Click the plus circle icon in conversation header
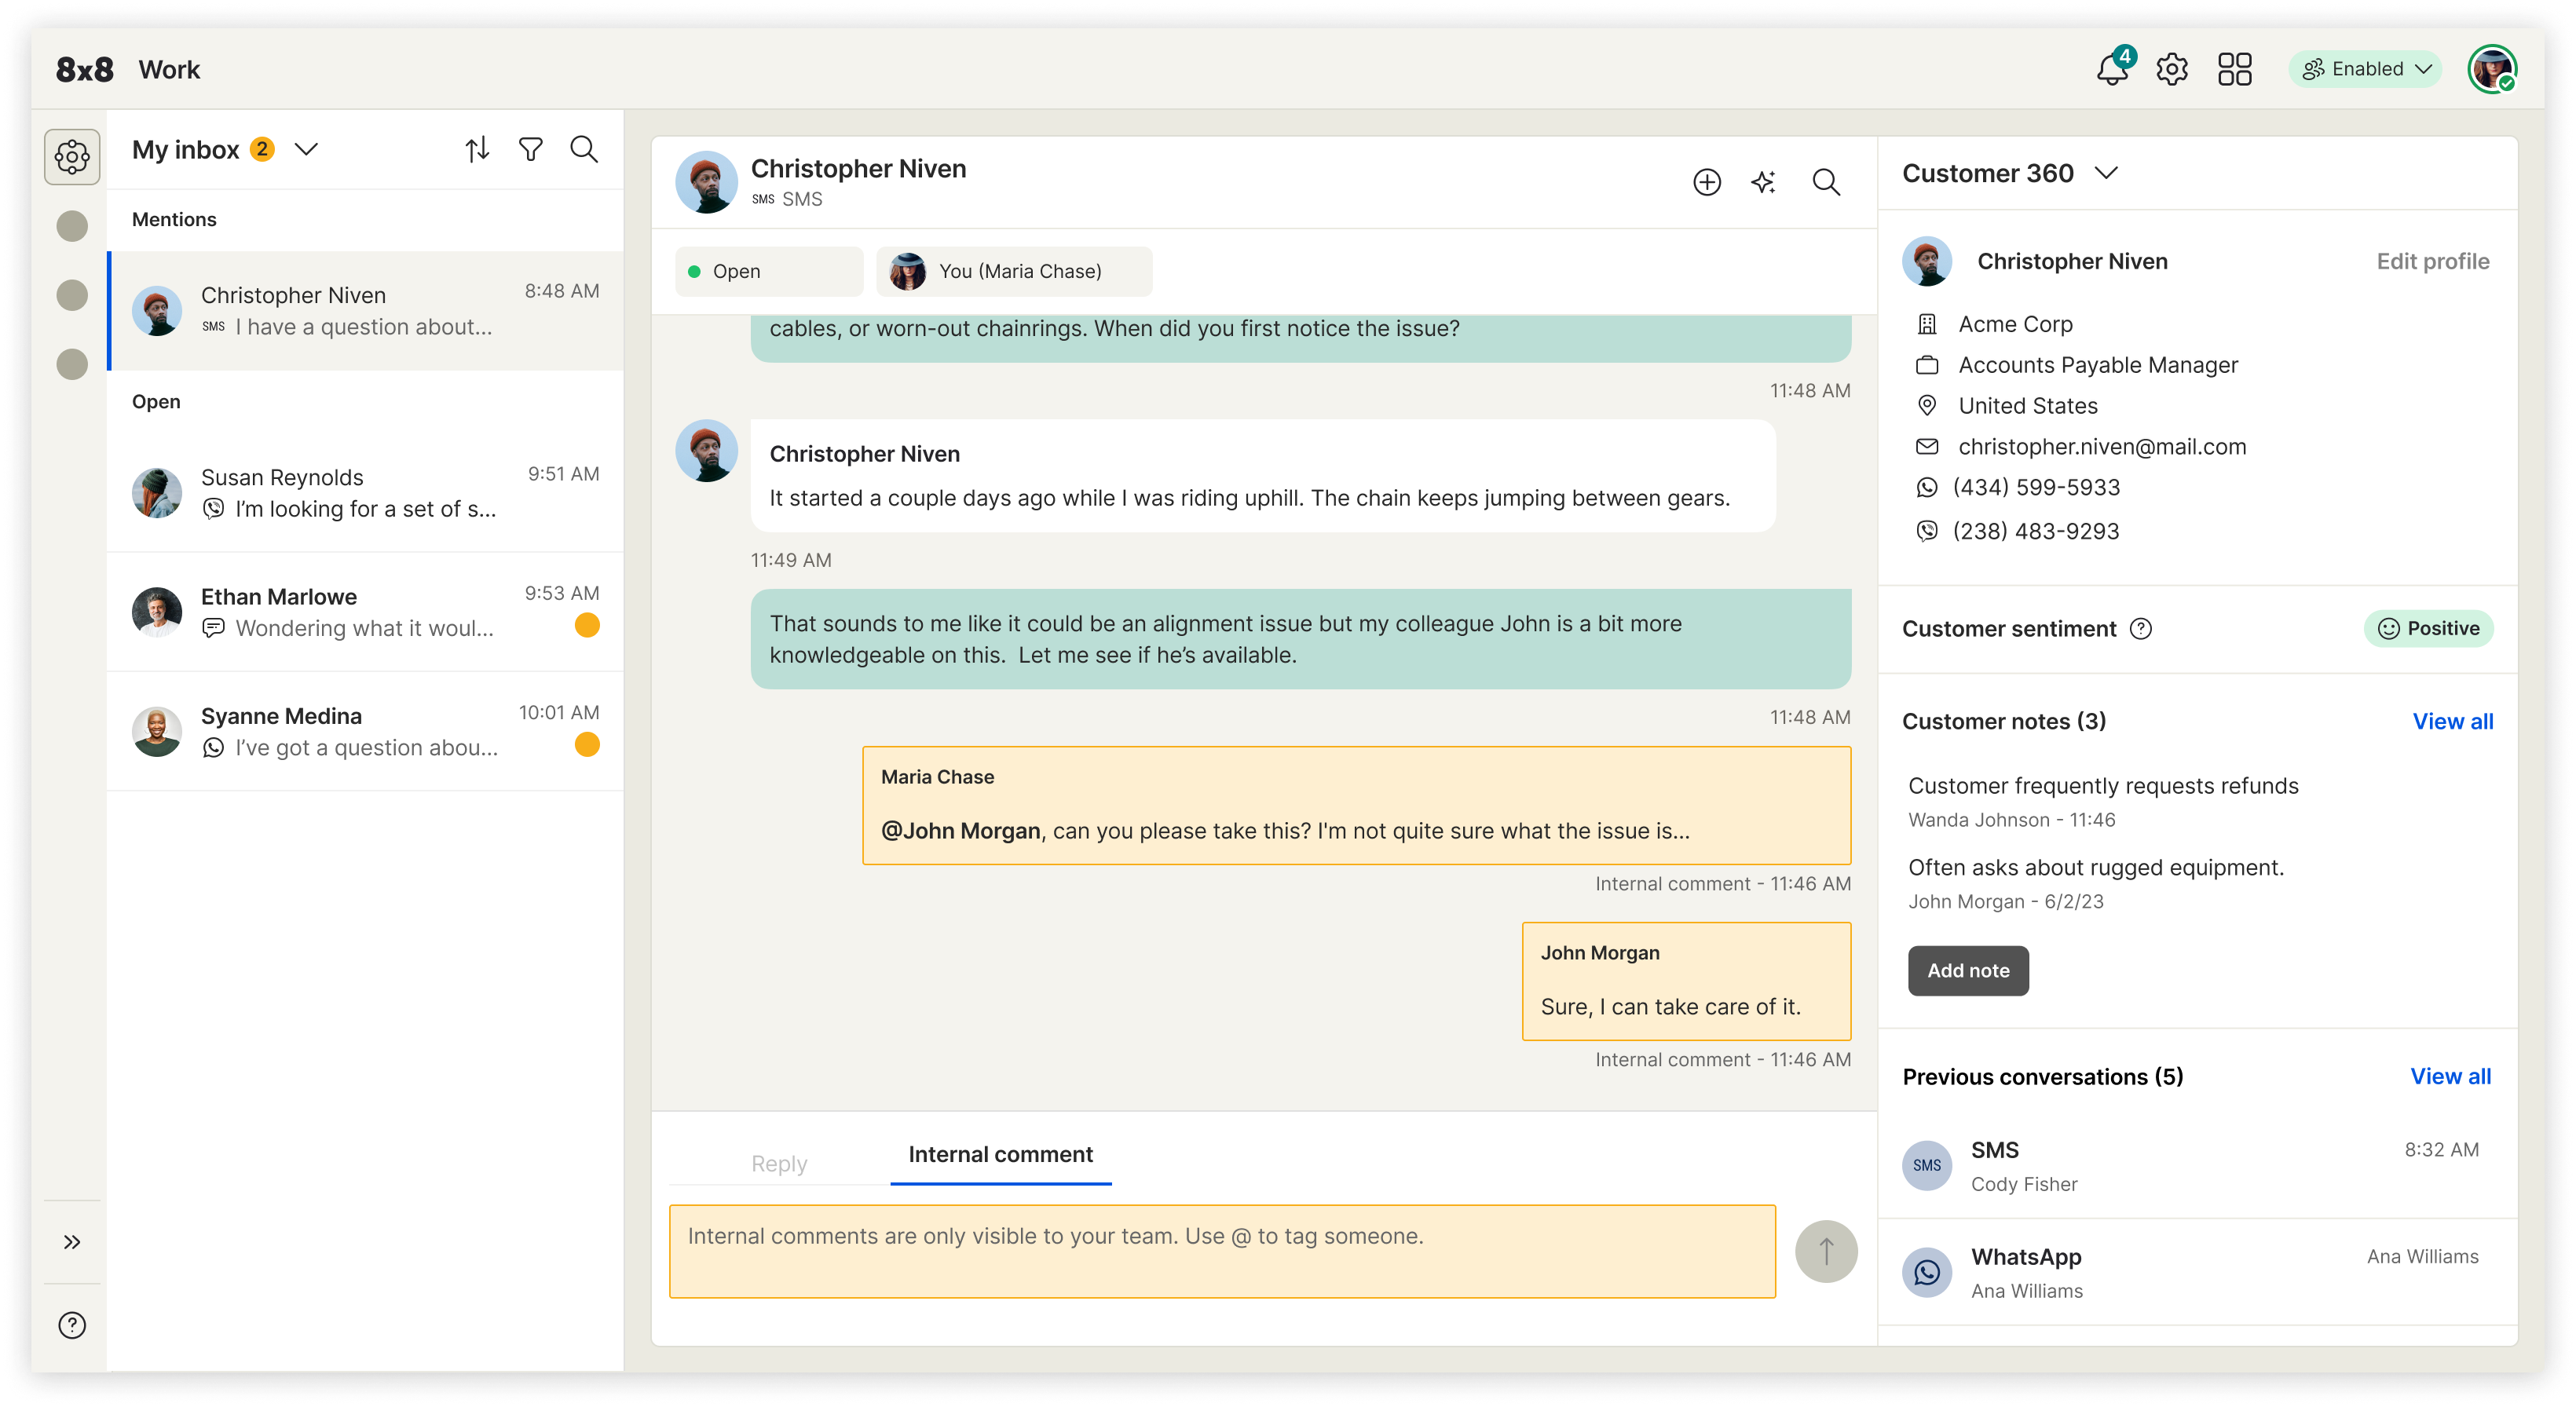2576x1407 pixels. (1706, 182)
